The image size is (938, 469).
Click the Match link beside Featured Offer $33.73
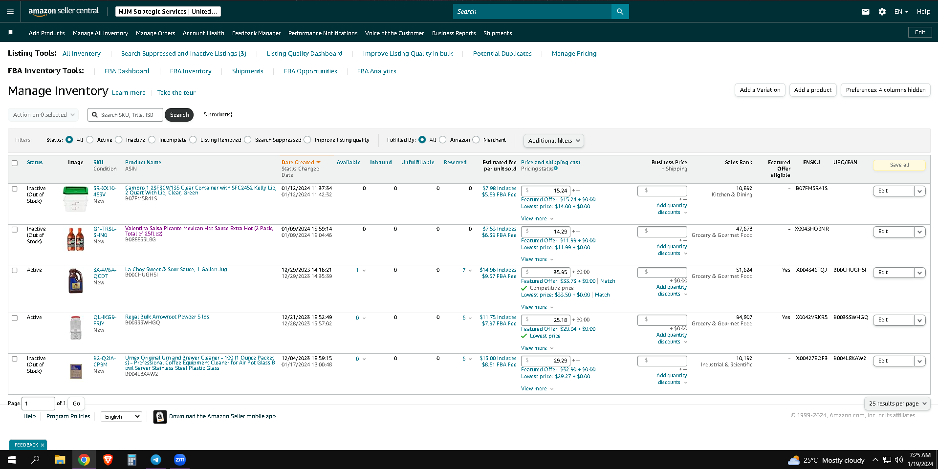click(608, 281)
